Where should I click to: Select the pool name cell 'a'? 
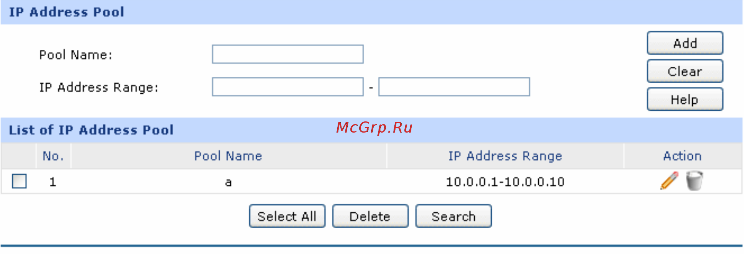[x=228, y=182]
